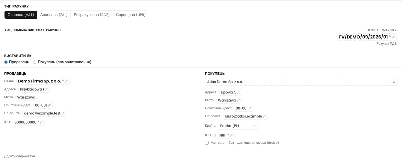Open the Atlas Demo Sp. z o.o. buyer dropdown

coord(301,82)
